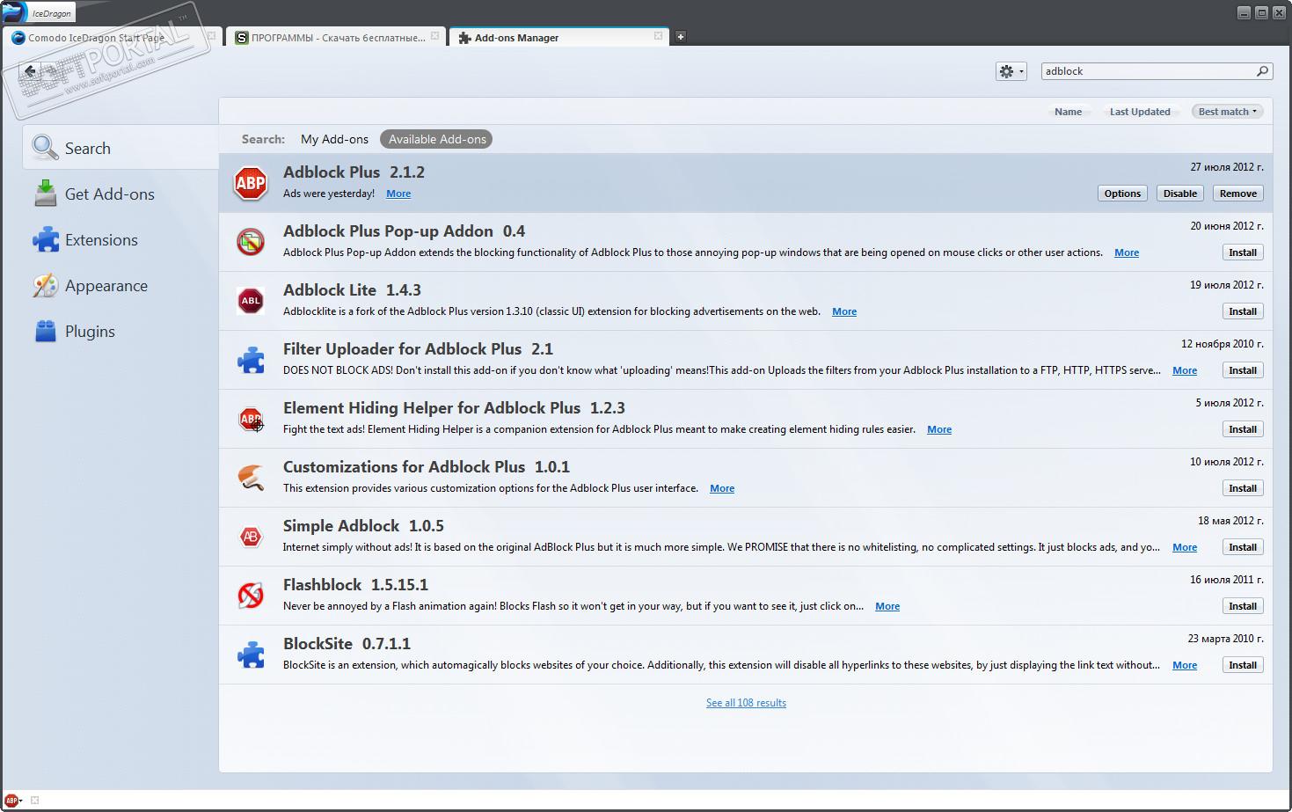This screenshot has width=1292, height=812.
Task: Open the Plugins category
Action: point(120,331)
